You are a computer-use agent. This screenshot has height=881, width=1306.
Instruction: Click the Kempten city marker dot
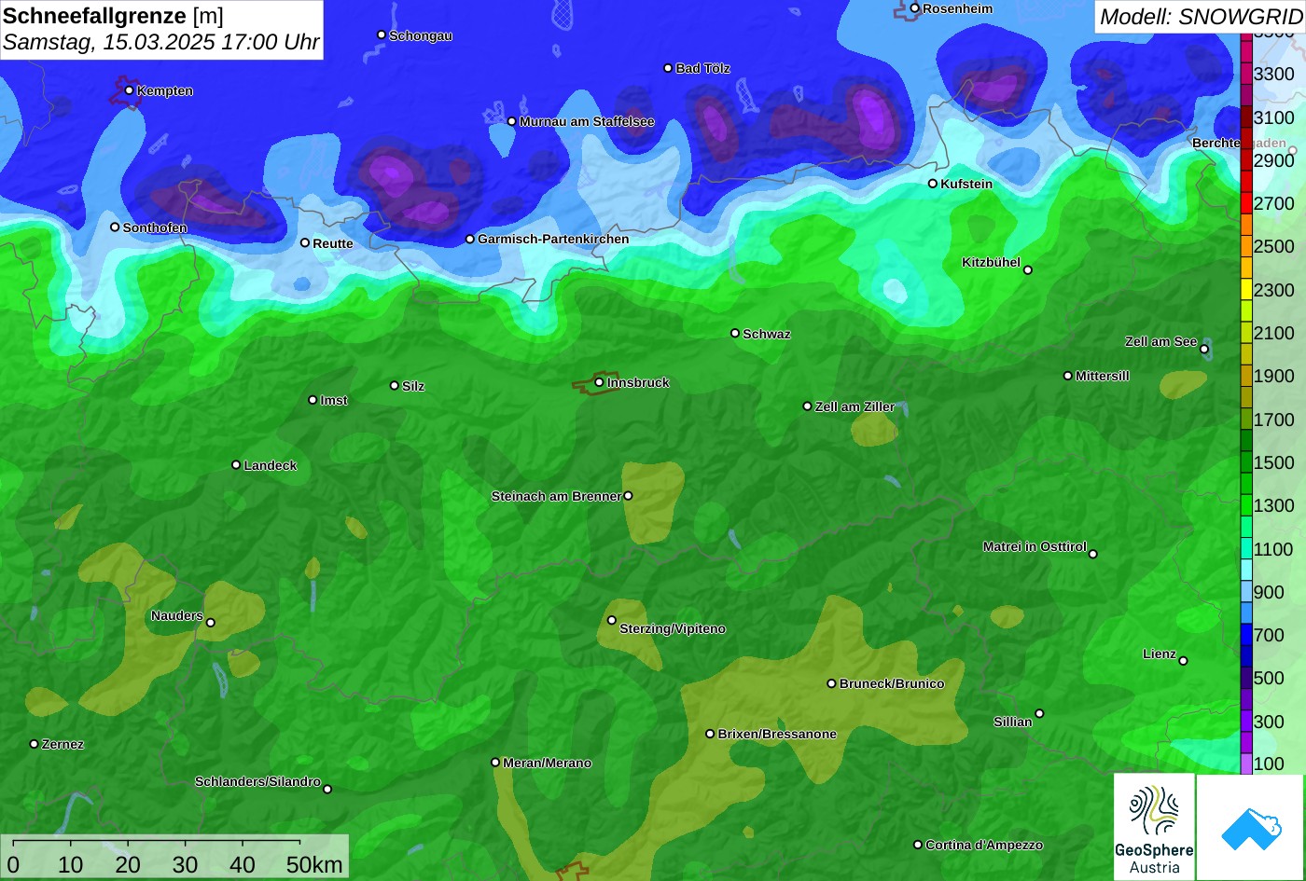(129, 90)
